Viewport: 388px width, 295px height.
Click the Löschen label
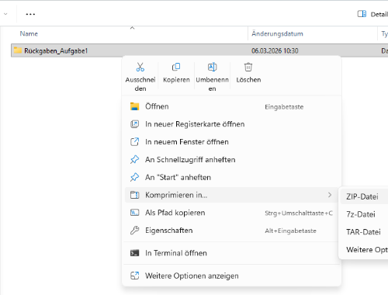248,80
